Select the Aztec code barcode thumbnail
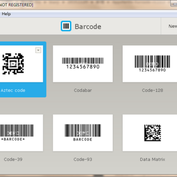The height and width of the screenshot is (177, 177). (x=22, y=64)
